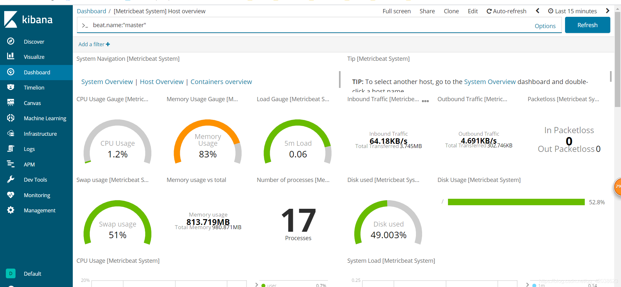The height and width of the screenshot is (287, 621).
Task: Click the Tip panel's scrollbar
Action: [611, 77]
